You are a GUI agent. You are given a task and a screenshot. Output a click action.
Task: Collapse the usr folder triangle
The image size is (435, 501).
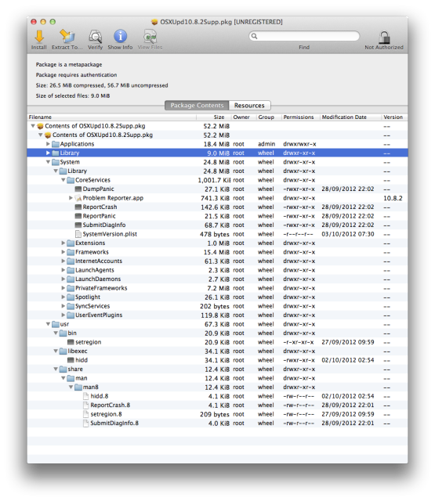point(48,324)
